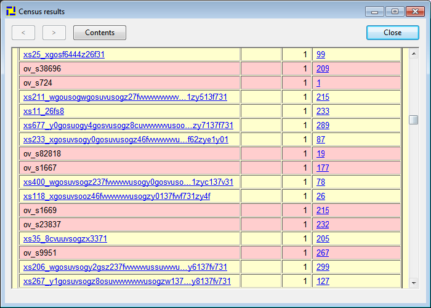Select the text ov_s23837

point(42,224)
